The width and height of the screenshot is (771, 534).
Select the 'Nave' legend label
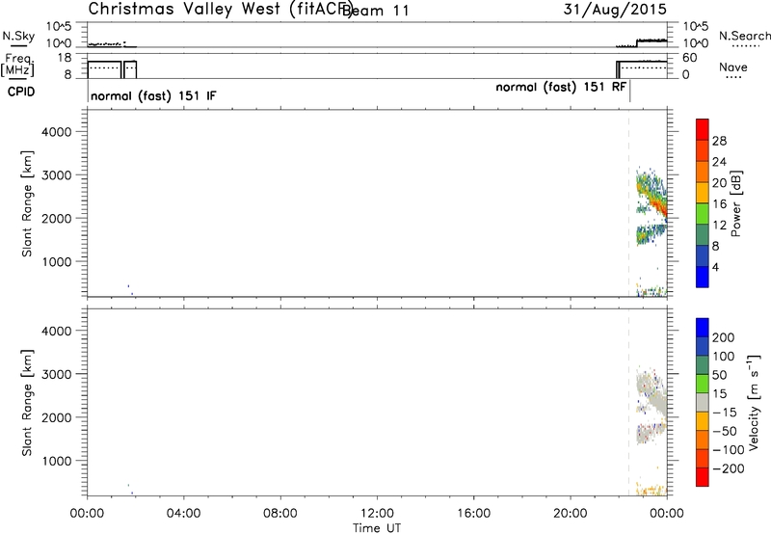point(733,67)
